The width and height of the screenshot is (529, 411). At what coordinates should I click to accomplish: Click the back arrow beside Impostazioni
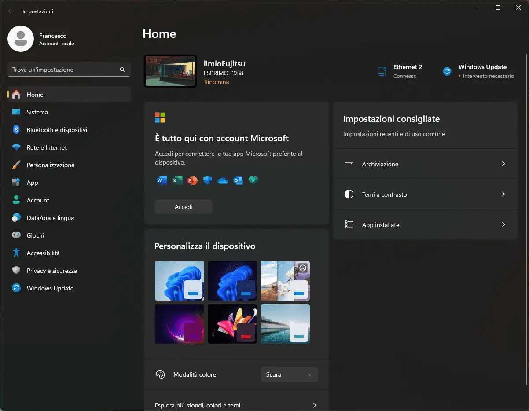point(11,11)
